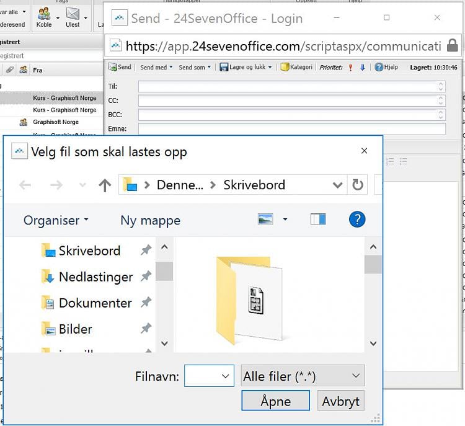
Task: Set high priority red exclamation icon
Action: [x=350, y=68]
